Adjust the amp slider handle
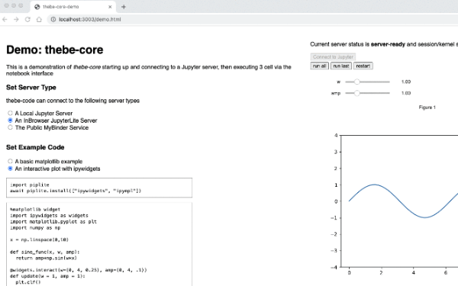 (356, 93)
